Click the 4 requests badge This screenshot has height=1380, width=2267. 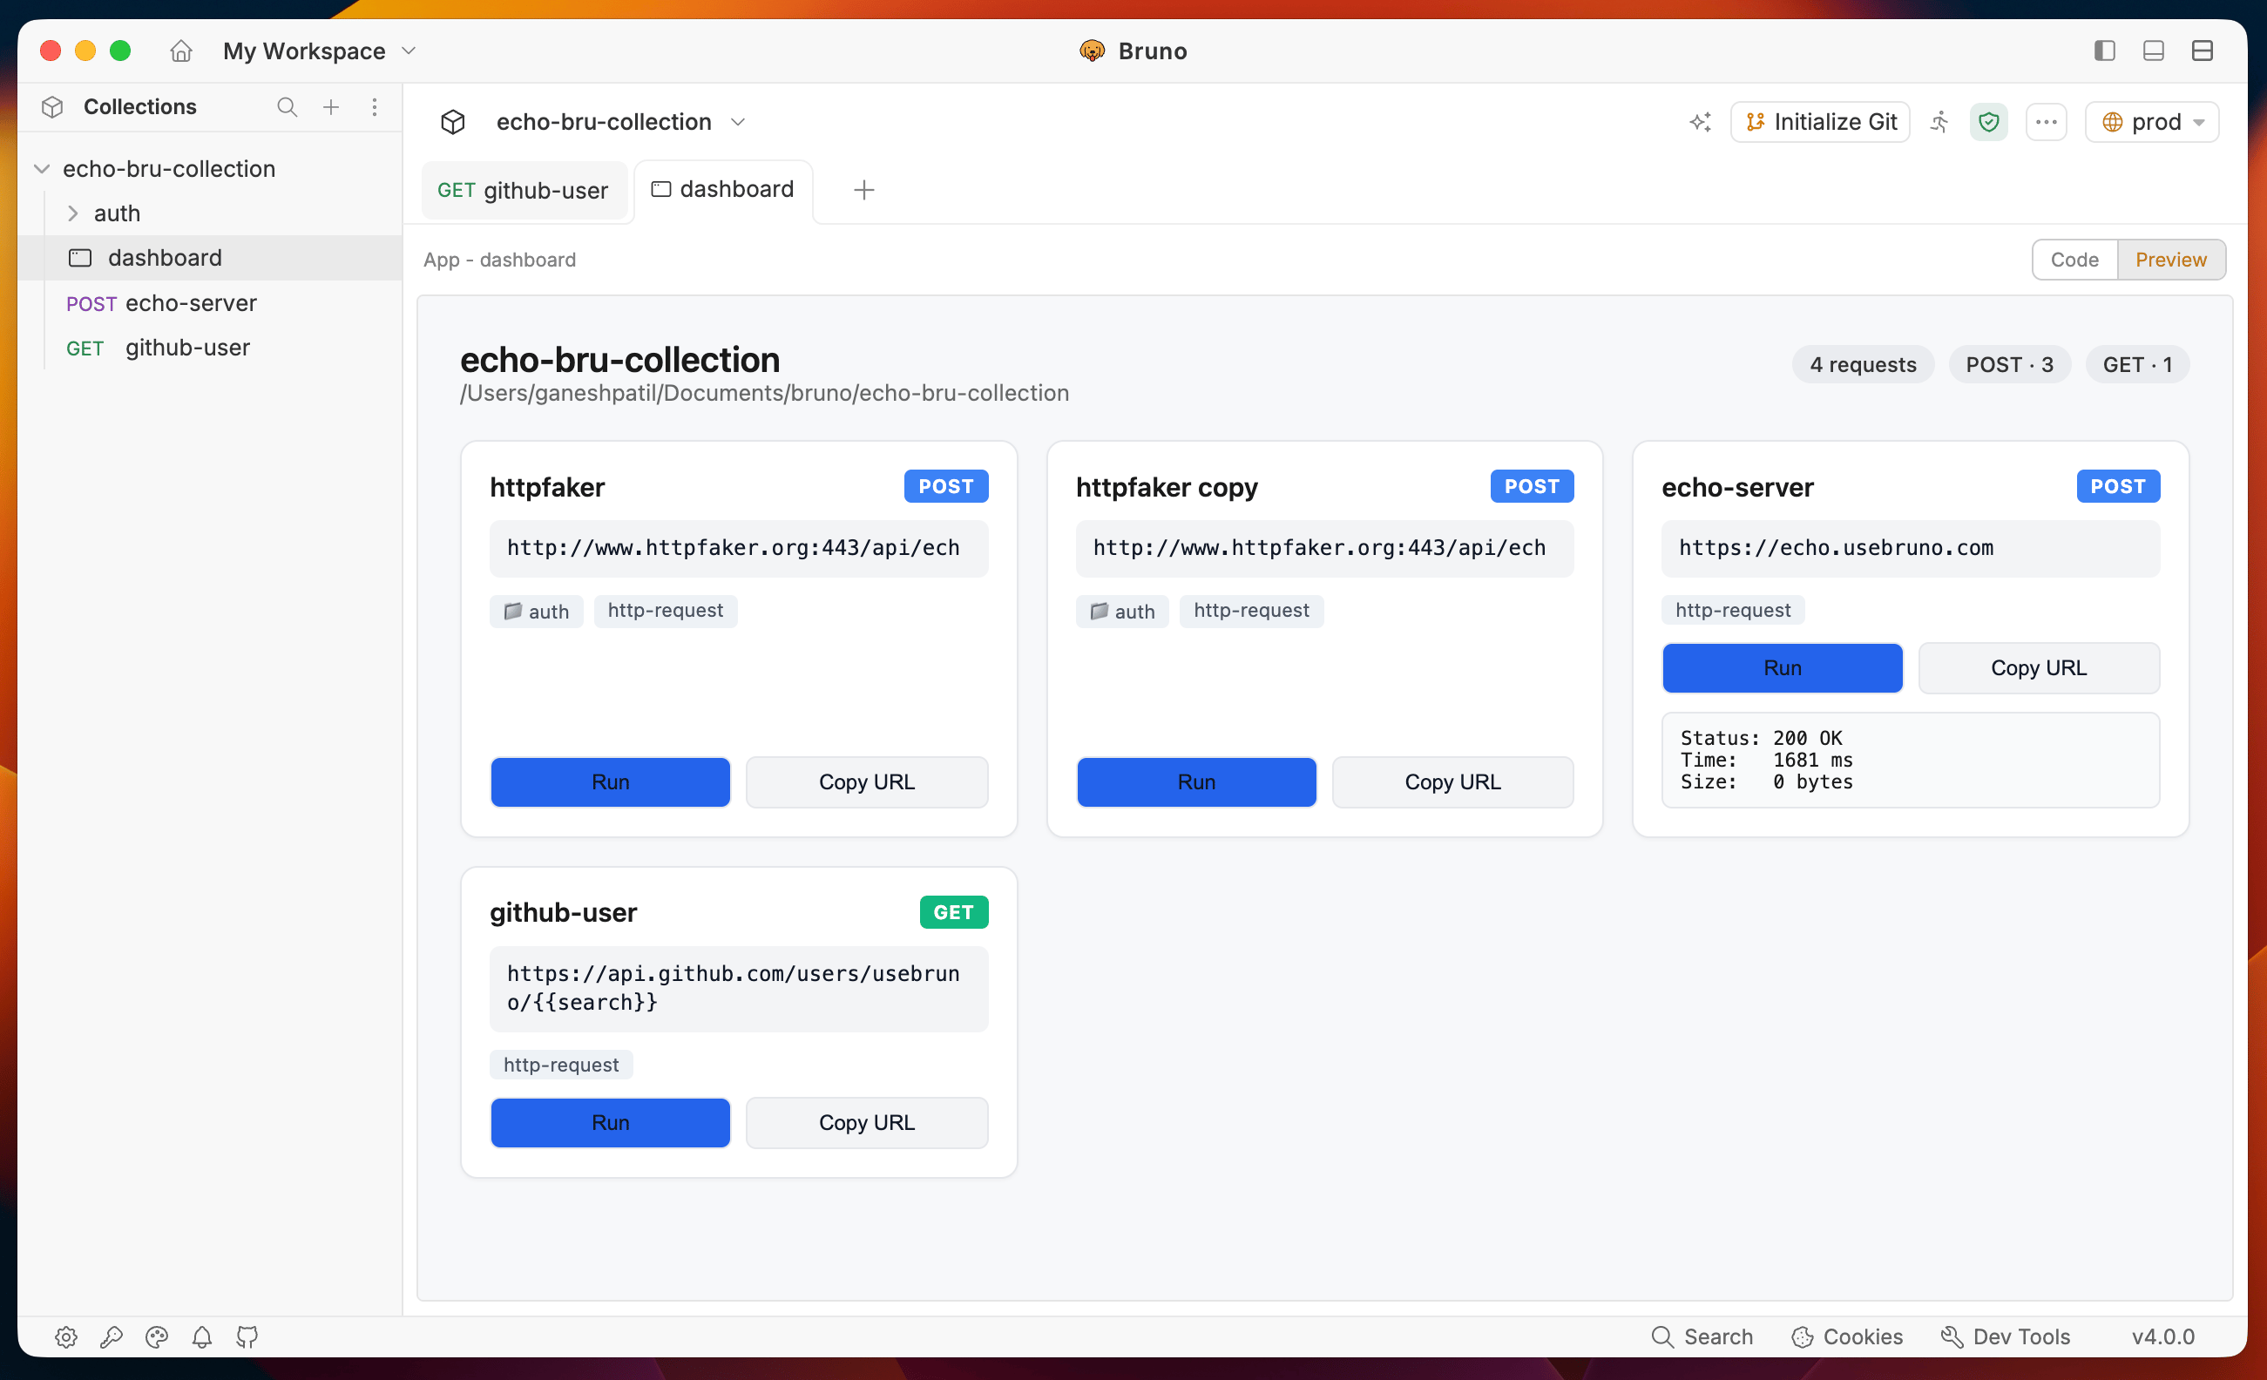pyautogui.click(x=1862, y=364)
